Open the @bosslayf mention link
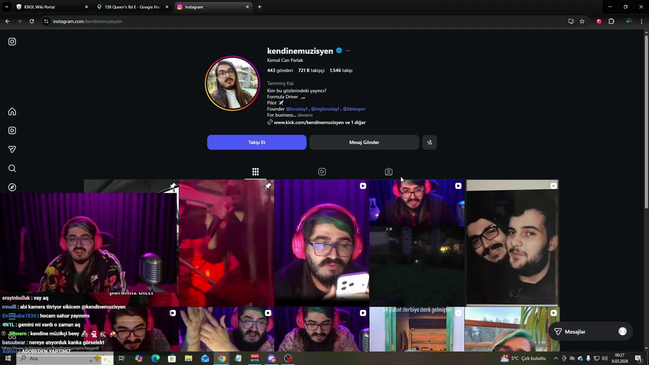The image size is (649, 365). pos(297,109)
